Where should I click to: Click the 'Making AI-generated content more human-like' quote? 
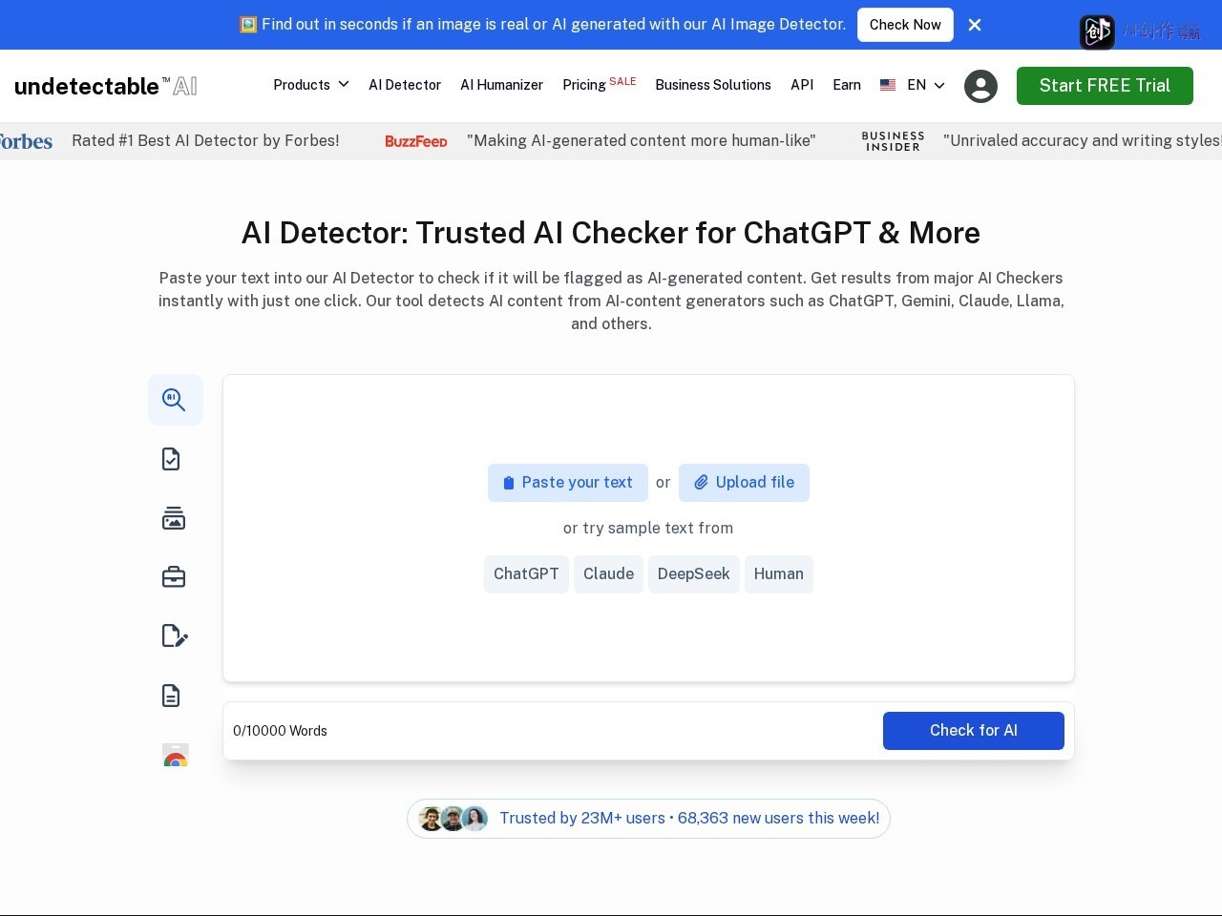point(642,141)
